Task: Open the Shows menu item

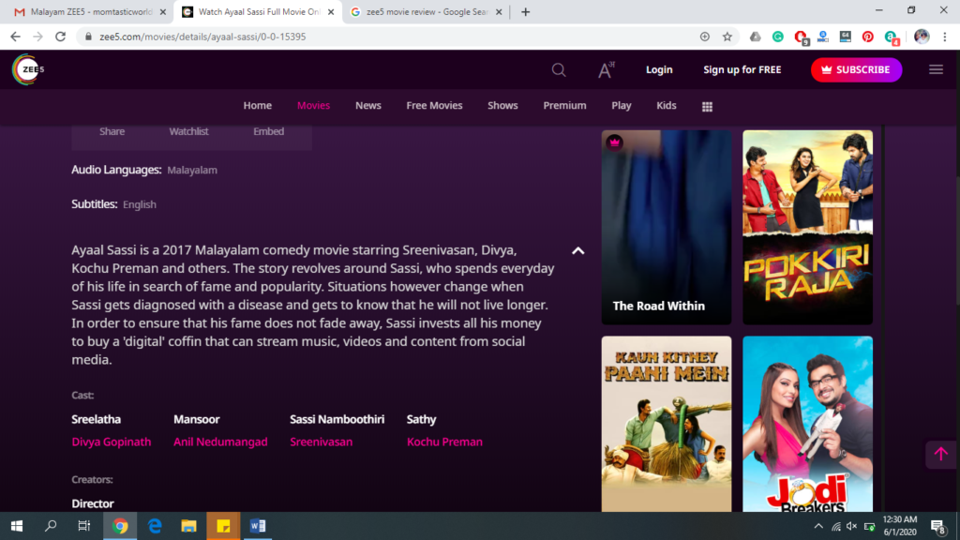Action: (502, 105)
